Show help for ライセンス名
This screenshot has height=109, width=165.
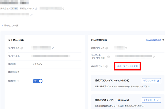click(21, 48)
